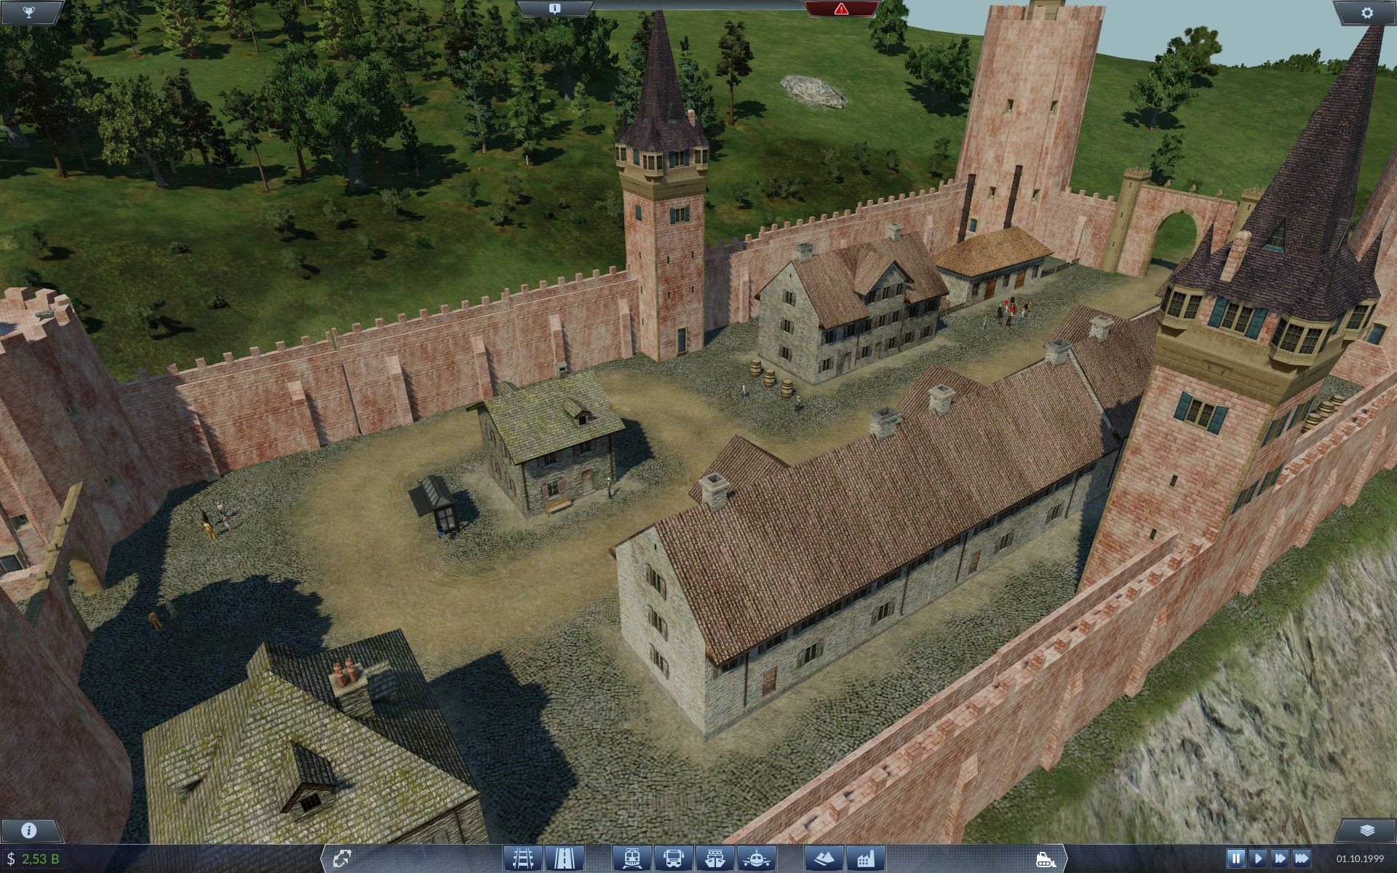Pause the game simulation
The image size is (1397, 873).
pos(1236,859)
